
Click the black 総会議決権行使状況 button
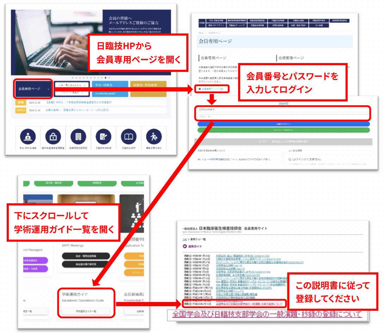(86, 264)
